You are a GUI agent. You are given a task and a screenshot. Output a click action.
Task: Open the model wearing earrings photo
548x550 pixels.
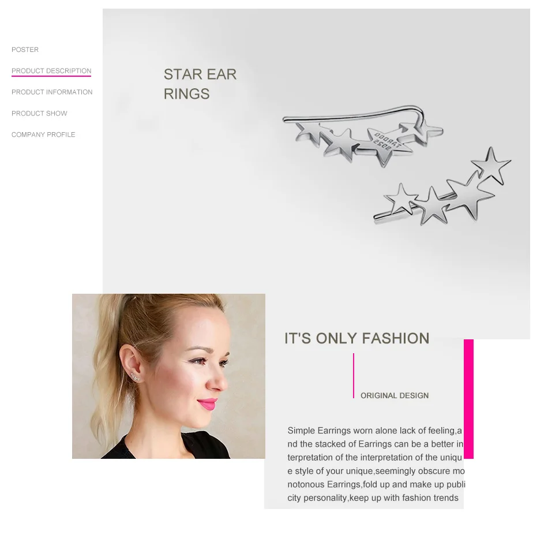(168, 376)
